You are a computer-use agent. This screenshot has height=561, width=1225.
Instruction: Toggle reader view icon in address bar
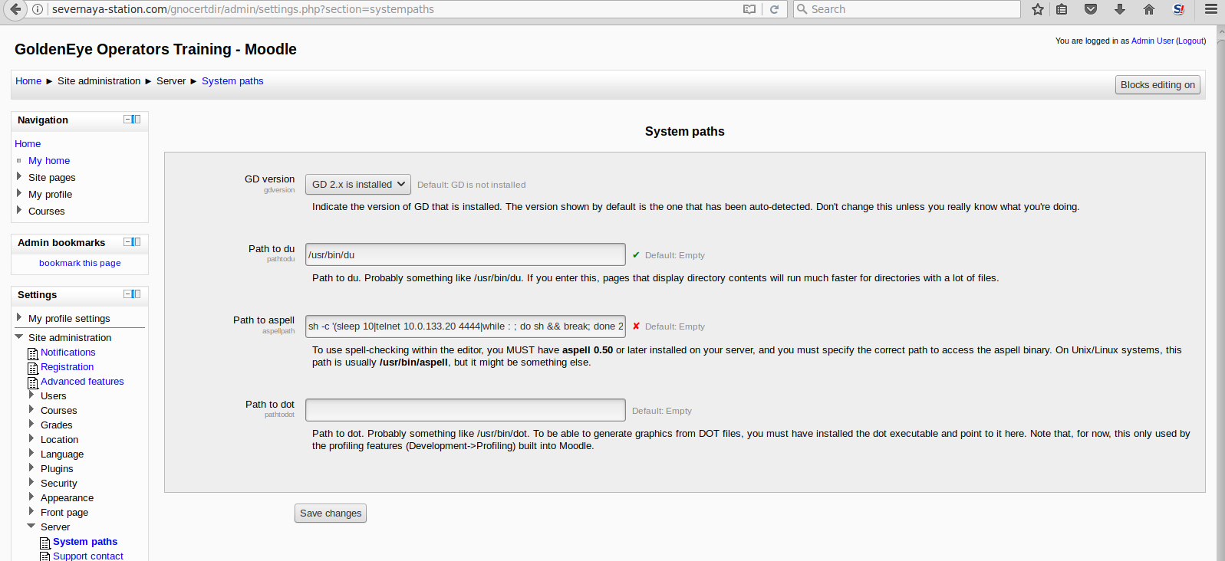749,9
